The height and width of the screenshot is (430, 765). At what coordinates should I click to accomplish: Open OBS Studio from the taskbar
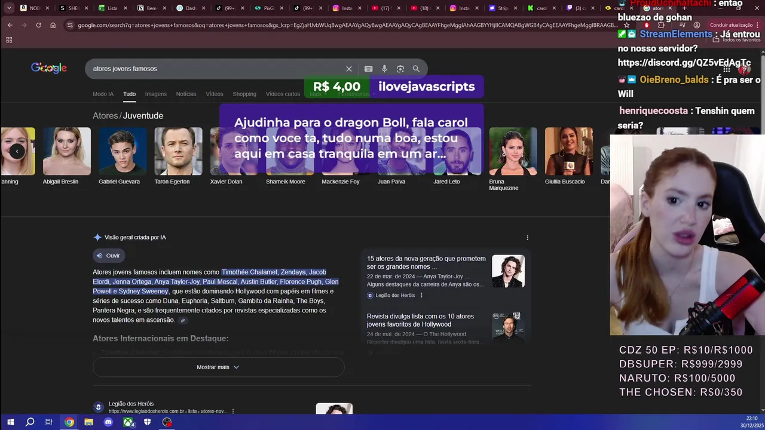coord(167,422)
